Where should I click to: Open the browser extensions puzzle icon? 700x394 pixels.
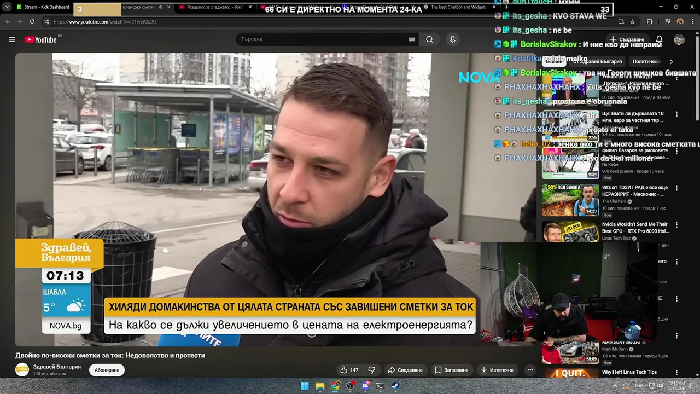650,21
